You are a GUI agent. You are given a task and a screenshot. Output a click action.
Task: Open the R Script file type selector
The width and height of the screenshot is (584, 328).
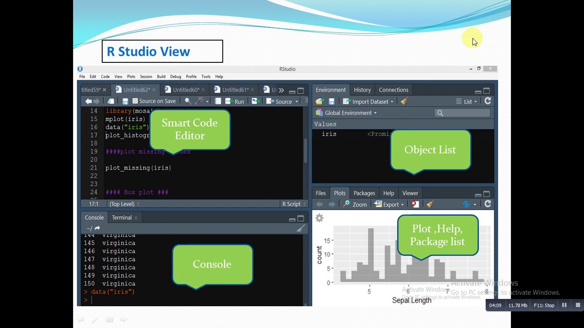point(294,204)
